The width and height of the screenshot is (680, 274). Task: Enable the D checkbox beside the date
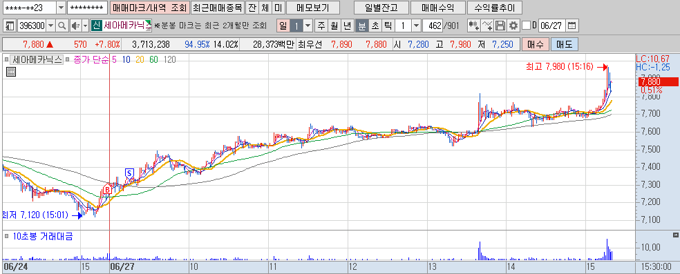[526, 26]
